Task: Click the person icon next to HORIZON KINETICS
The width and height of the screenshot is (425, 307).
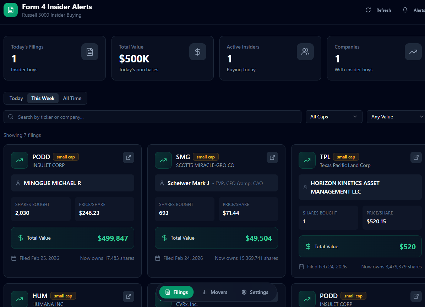Action: (305, 187)
